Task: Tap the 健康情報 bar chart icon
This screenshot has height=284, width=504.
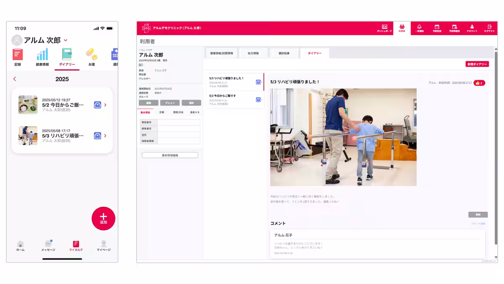Action: pos(42,55)
